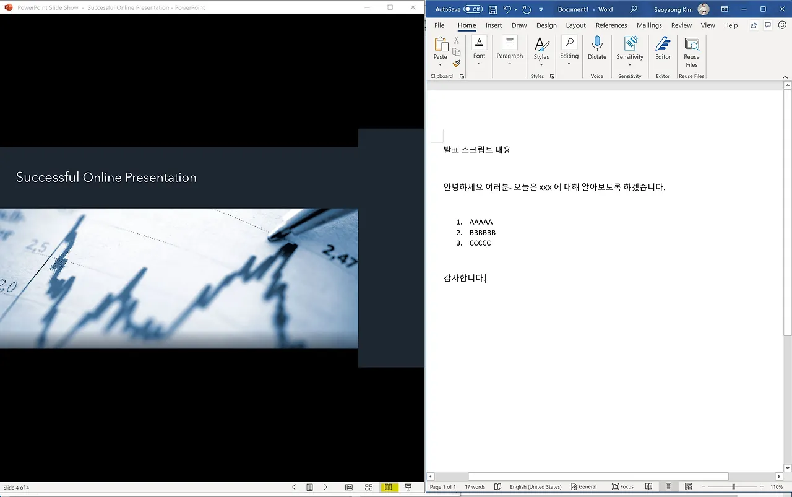792x497 pixels.
Task: Switch PowerPoint to Normal view
Action: (x=349, y=487)
